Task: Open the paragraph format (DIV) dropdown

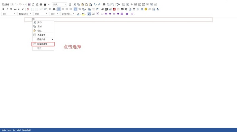Action: (x=25, y=14)
